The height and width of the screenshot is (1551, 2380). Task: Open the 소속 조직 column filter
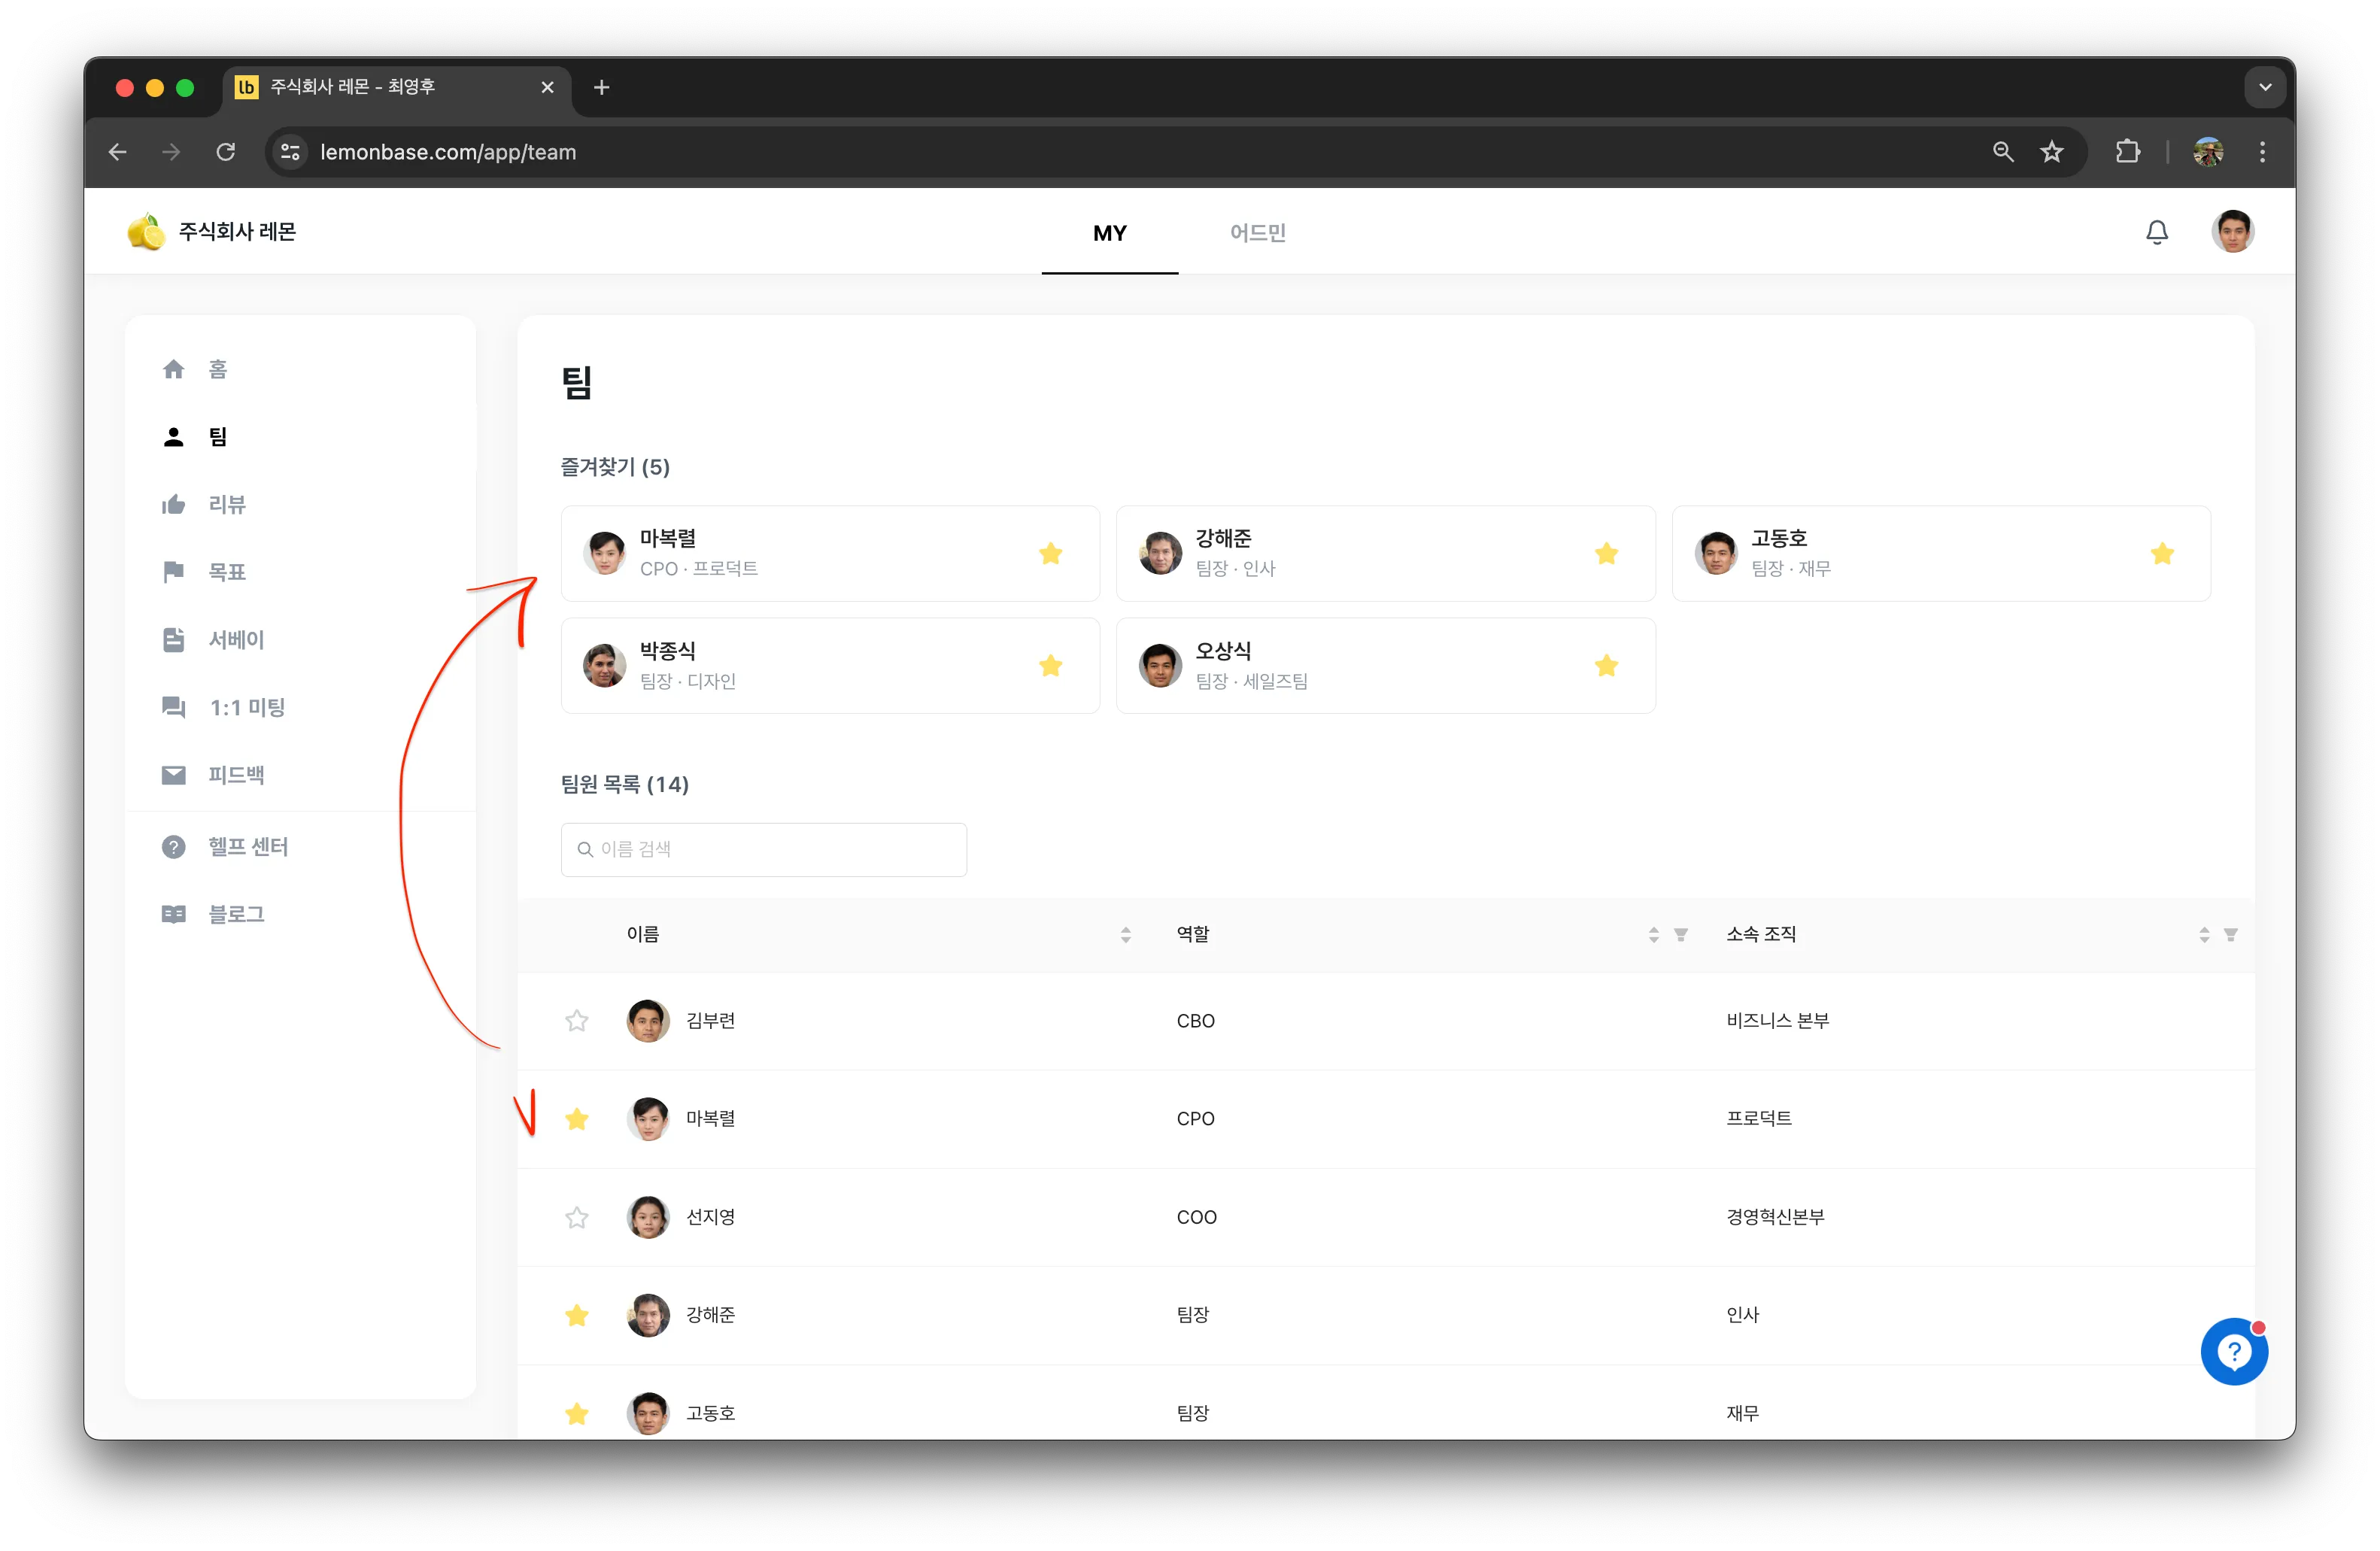click(x=2231, y=934)
